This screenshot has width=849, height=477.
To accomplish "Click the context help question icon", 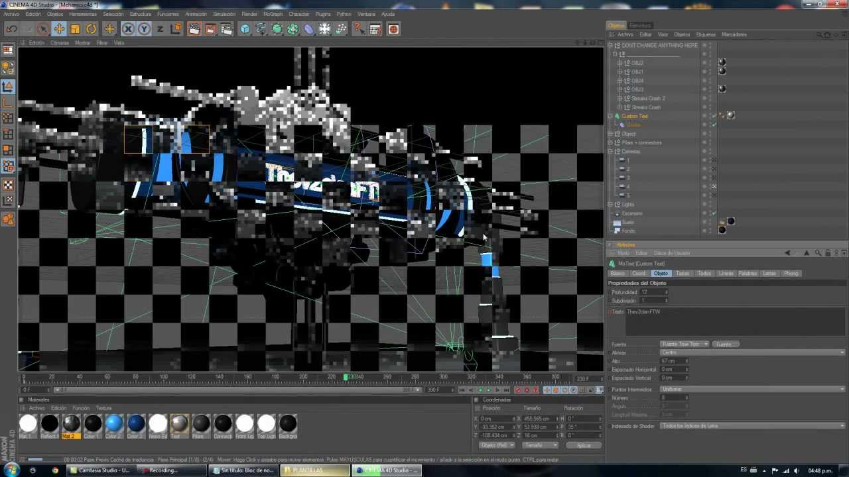I will pos(359,29).
